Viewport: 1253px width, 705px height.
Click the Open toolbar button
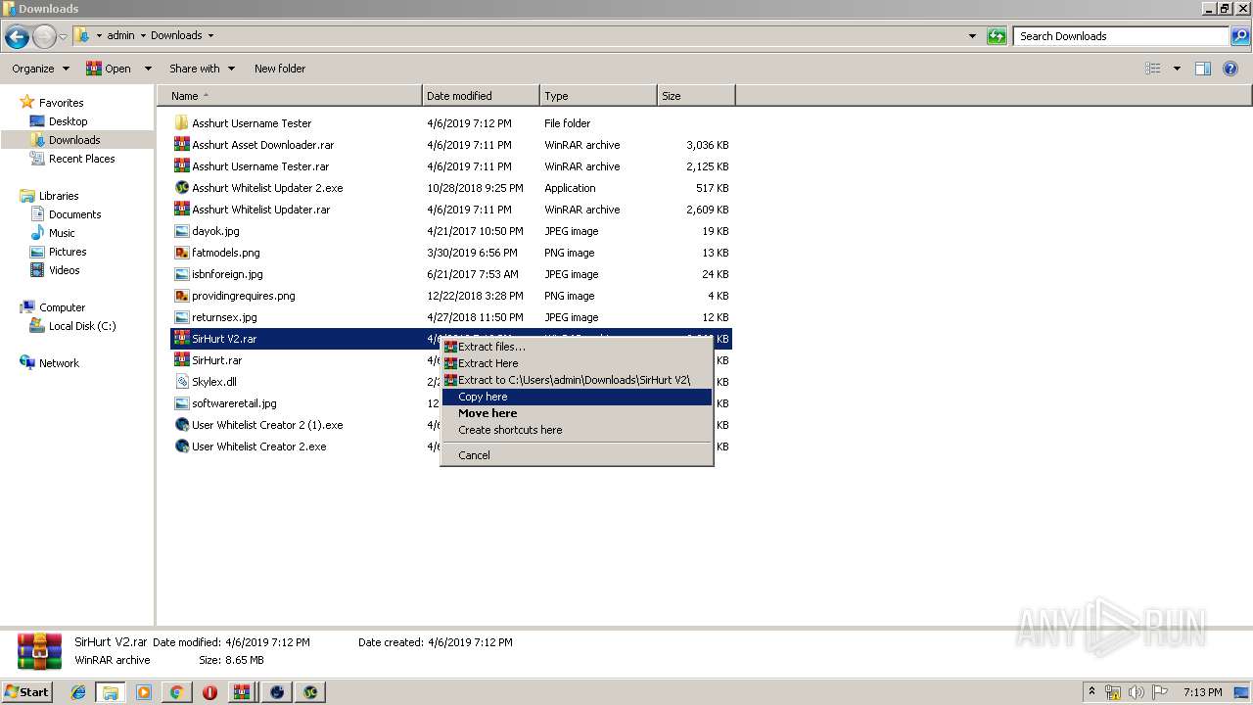(x=109, y=69)
